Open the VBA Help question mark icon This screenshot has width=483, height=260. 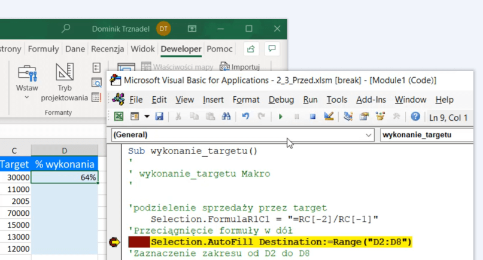[x=415, y=117]
